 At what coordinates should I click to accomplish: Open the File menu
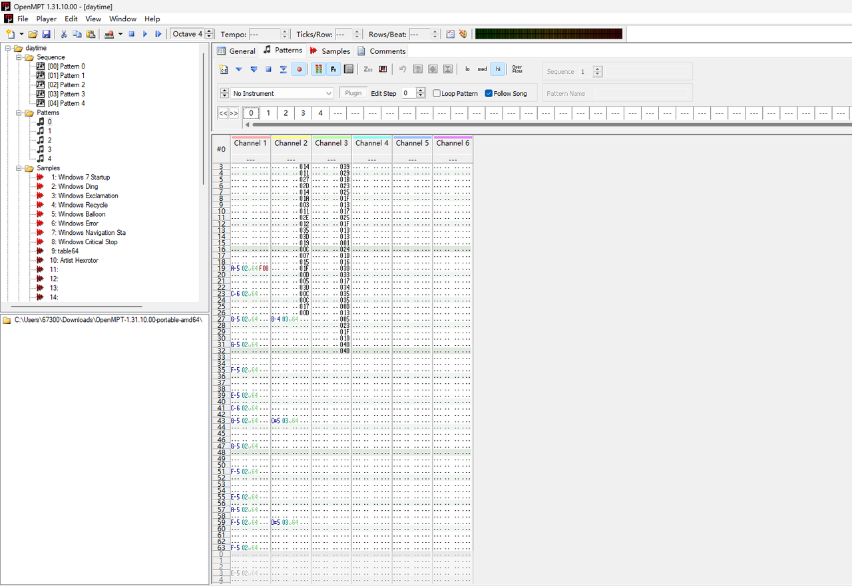(23, 19)
